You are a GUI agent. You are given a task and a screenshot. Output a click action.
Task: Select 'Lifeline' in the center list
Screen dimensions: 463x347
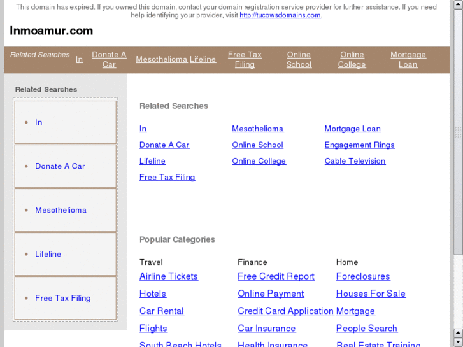(152, 161)
